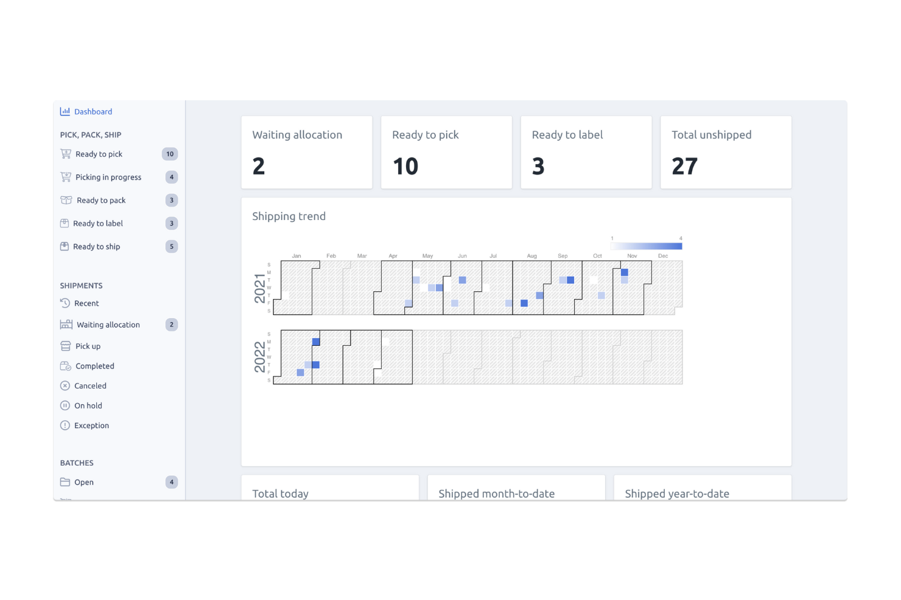Select the Dashboard chart icon
The image size is (901, 600).
tap(65, 111)
